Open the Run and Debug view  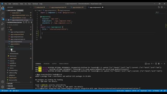(x=3, y=24)
